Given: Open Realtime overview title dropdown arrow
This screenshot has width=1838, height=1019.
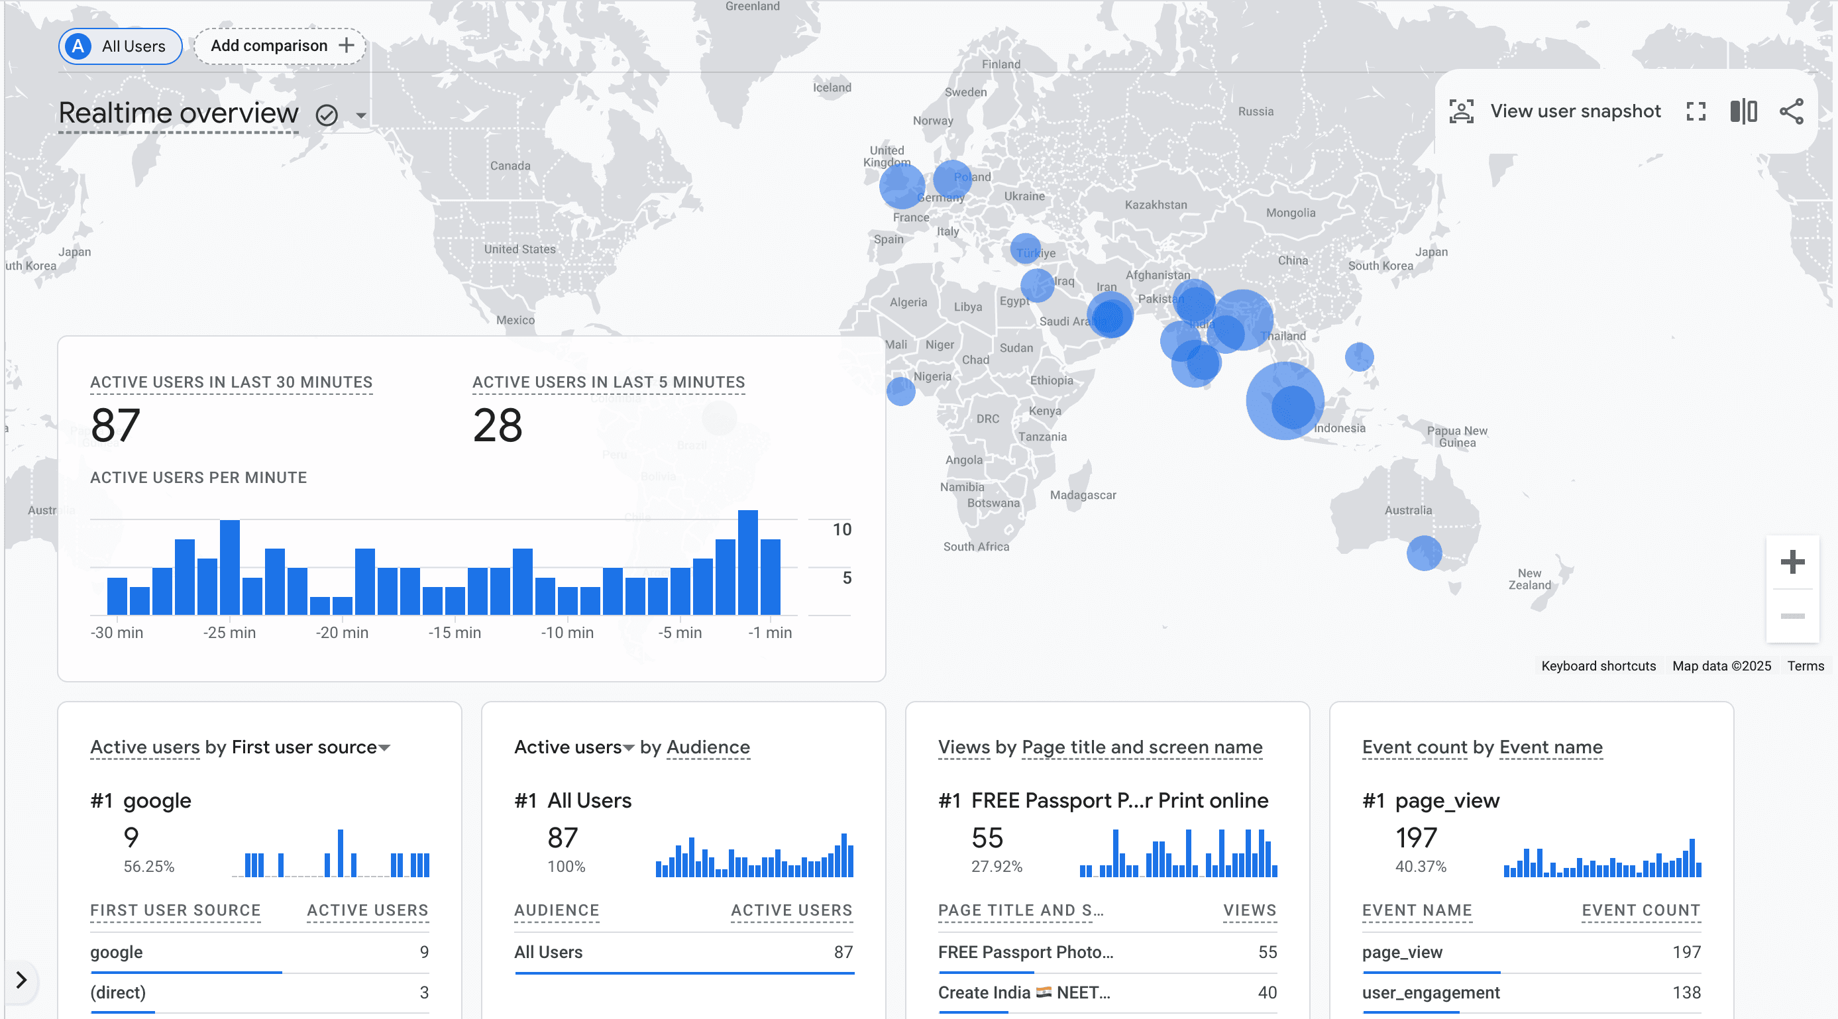Looking at the screenshot, I should (x=361, y=115).
